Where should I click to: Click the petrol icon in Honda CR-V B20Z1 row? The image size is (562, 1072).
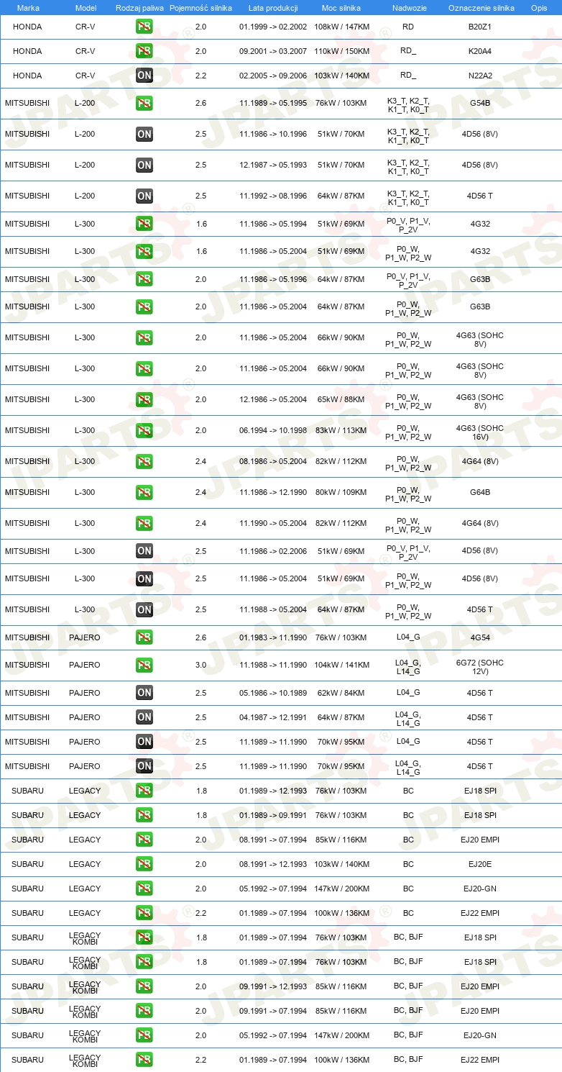coord(144,27)
